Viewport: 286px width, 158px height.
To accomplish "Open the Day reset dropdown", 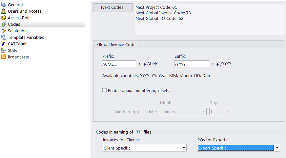I will click(220, 112).
